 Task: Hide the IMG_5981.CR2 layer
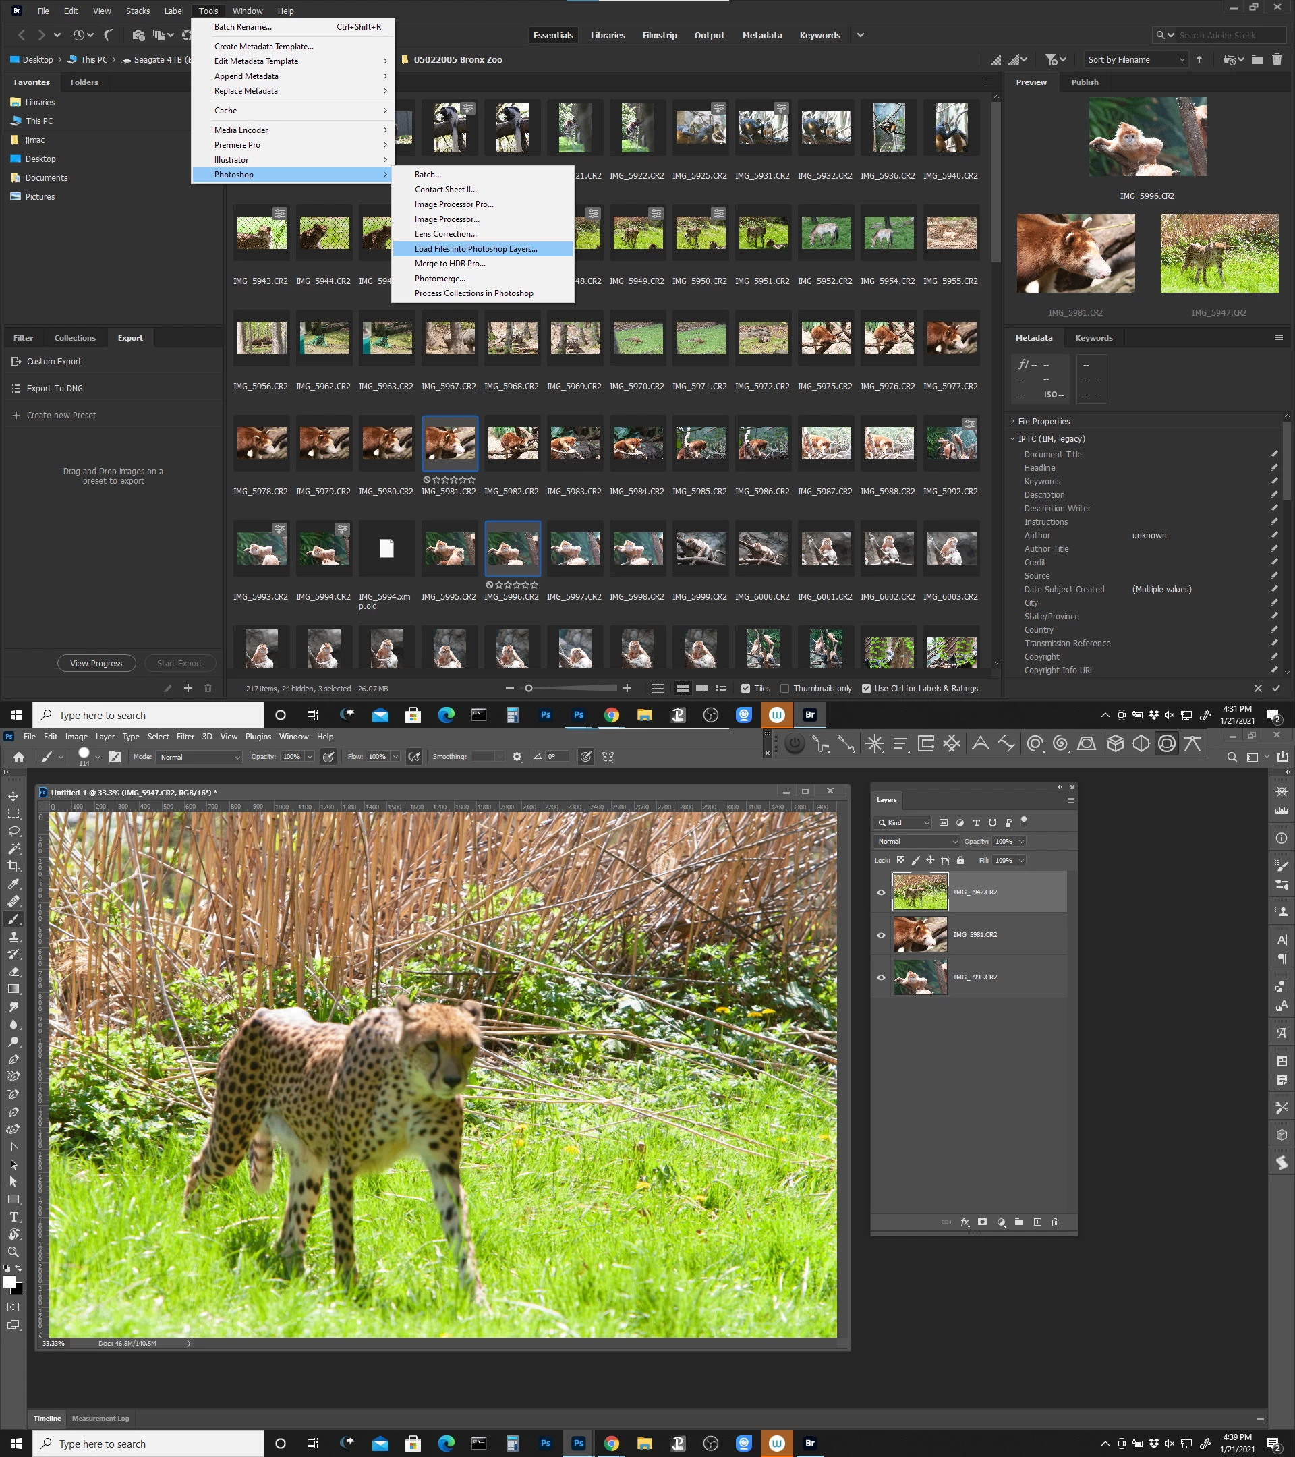881,934
